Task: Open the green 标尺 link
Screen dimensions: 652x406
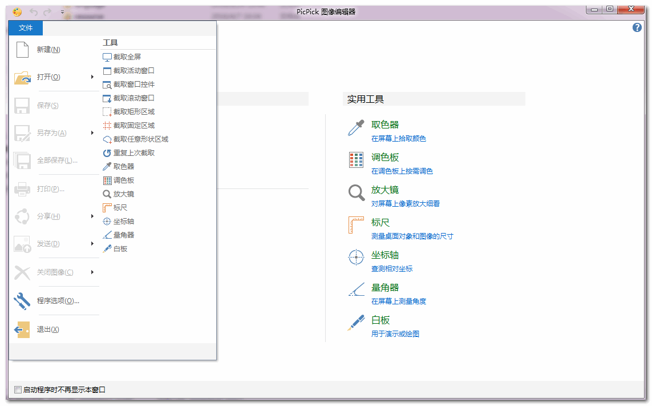Action: click(x=380, y=222)
